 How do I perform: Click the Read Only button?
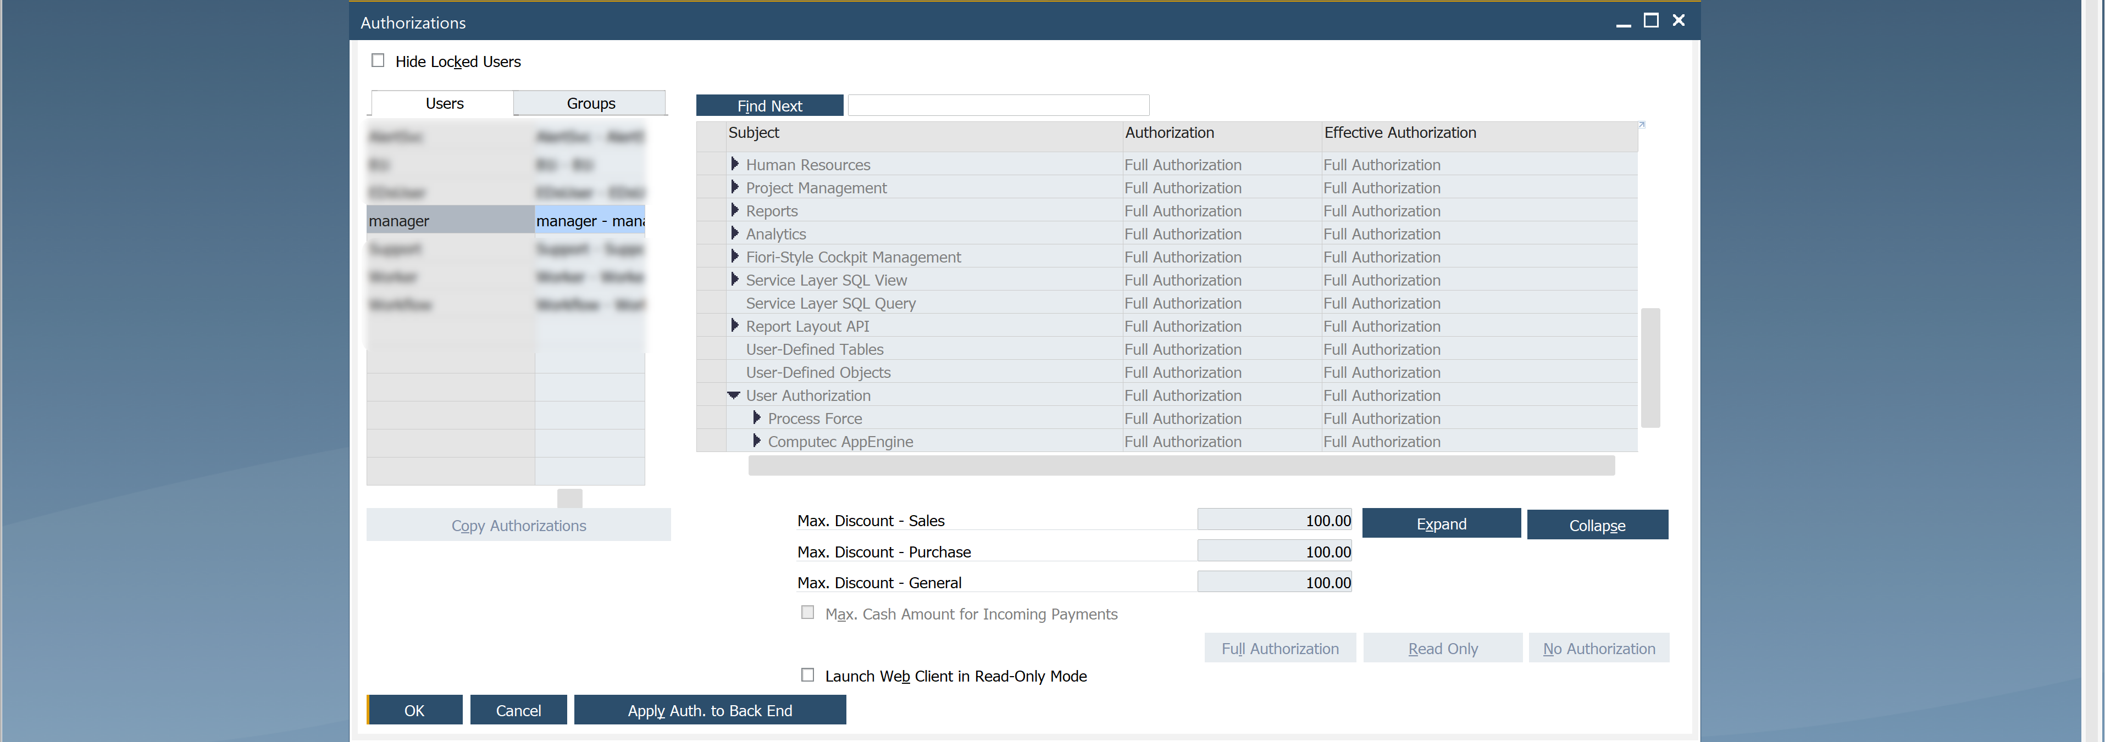(1442, 648)
